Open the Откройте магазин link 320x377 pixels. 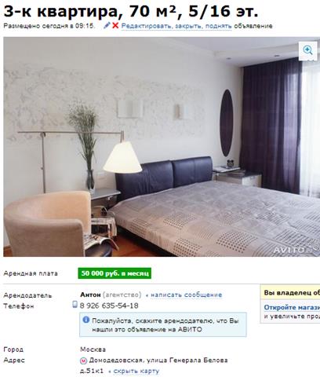292,307
